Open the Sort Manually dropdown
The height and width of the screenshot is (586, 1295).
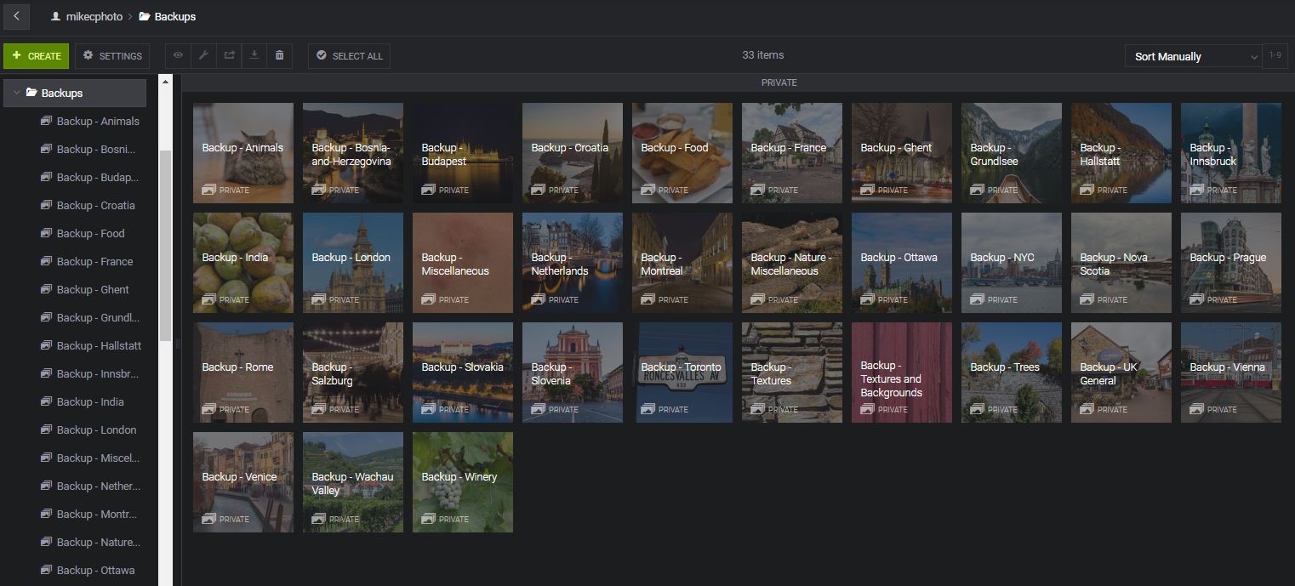click(1194, 56)
